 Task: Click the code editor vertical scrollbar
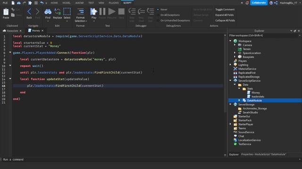(x=225, y=75)
